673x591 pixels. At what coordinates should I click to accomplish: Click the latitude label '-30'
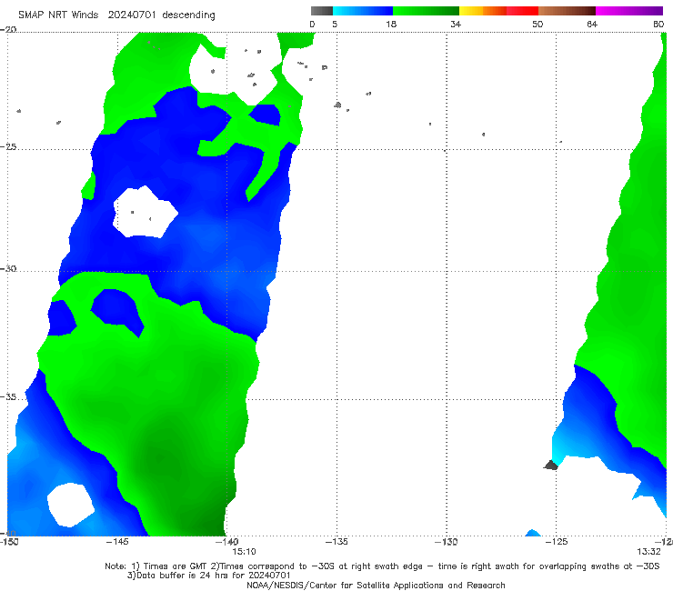pos(8,268)
